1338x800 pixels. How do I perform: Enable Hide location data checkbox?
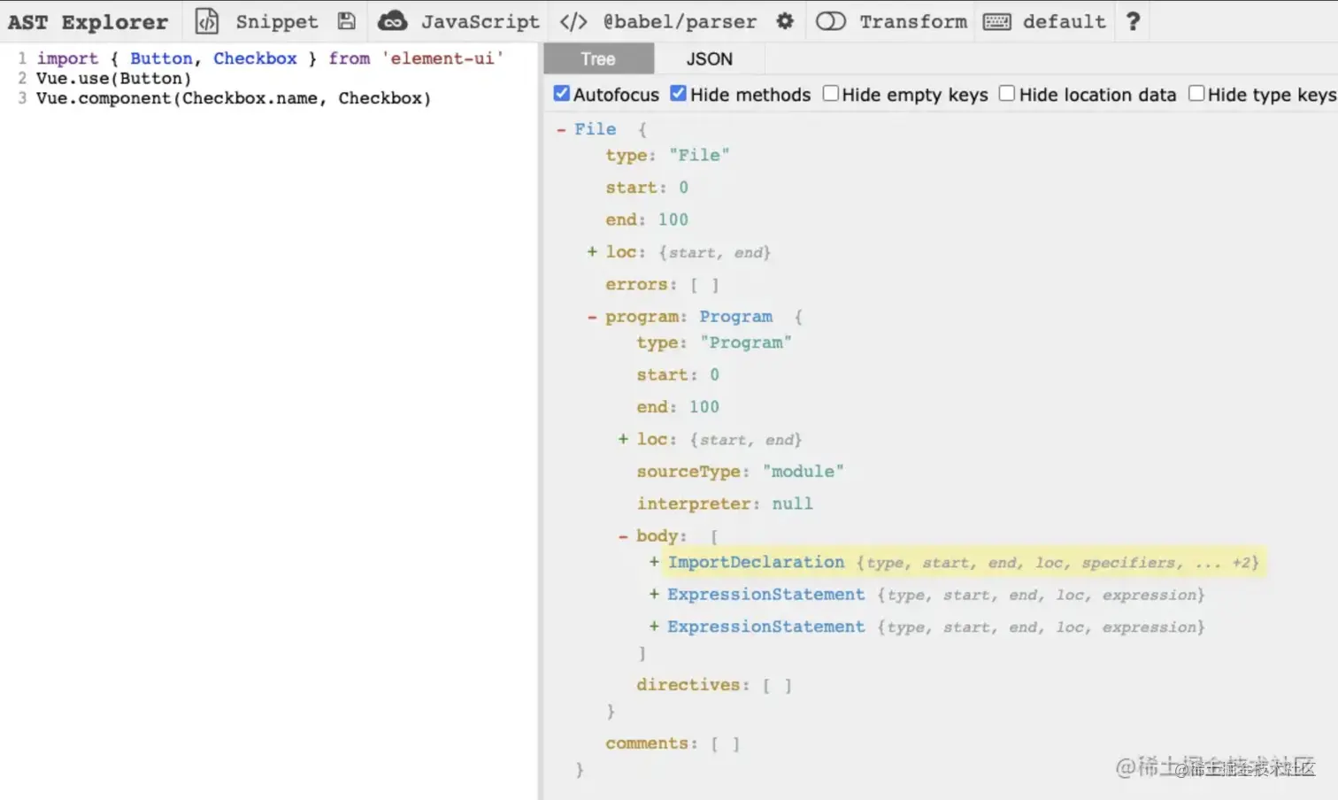[x=1007, y=94]
